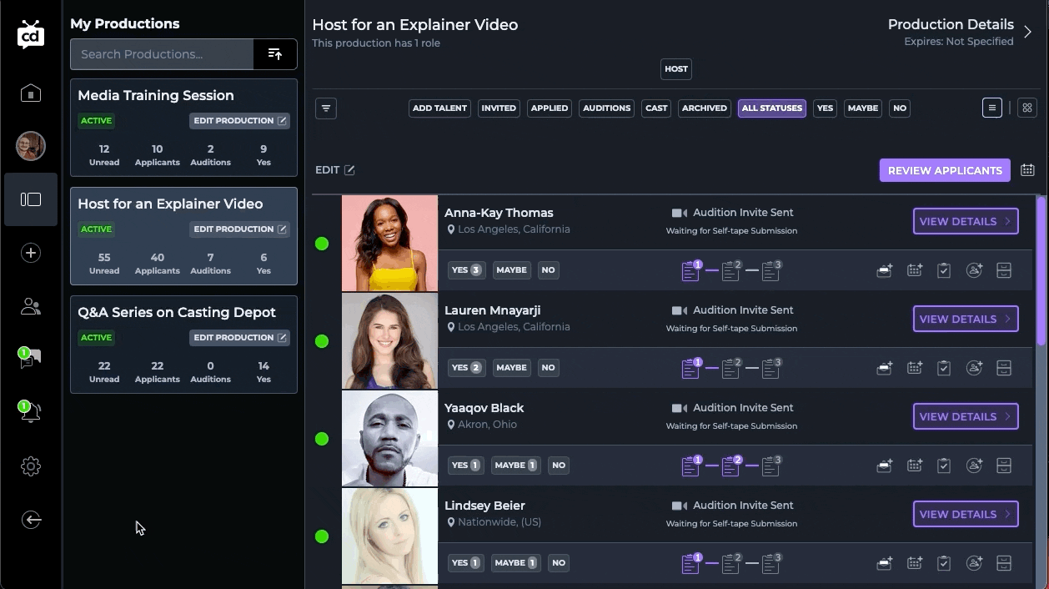Switch to list view layout
Screen dimensions: 1049x589
click(992, 108)
